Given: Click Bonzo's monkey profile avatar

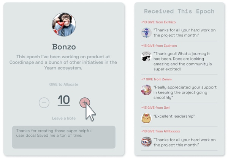Looking at the screenshot, I should 64,25.
